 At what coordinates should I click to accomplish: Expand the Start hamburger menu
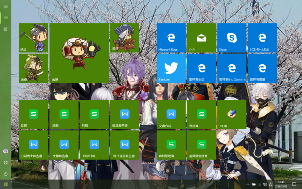coord(6,7)
